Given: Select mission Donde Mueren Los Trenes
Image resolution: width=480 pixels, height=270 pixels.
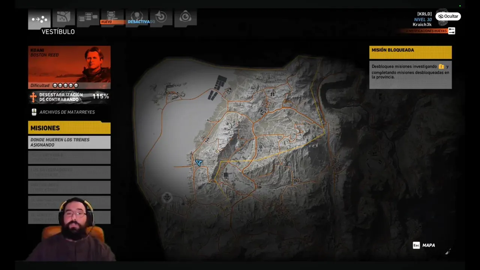Looking at the screenshot, I should 69,142.
